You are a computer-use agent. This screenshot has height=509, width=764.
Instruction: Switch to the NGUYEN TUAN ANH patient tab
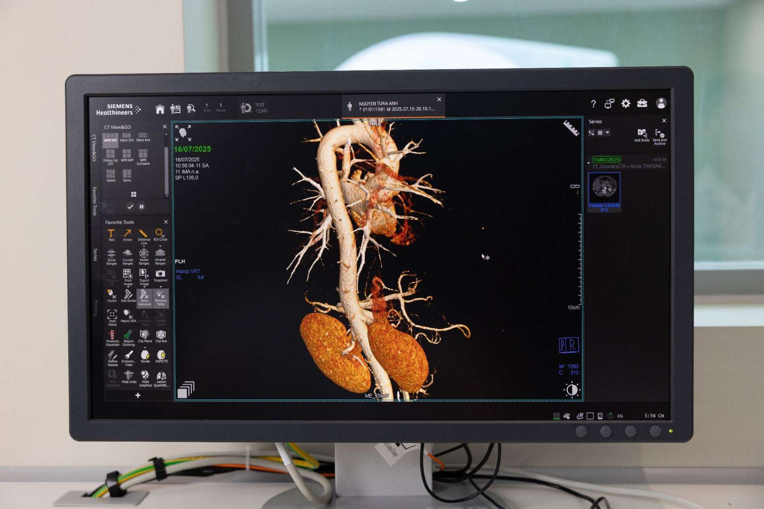click(392, 106)
